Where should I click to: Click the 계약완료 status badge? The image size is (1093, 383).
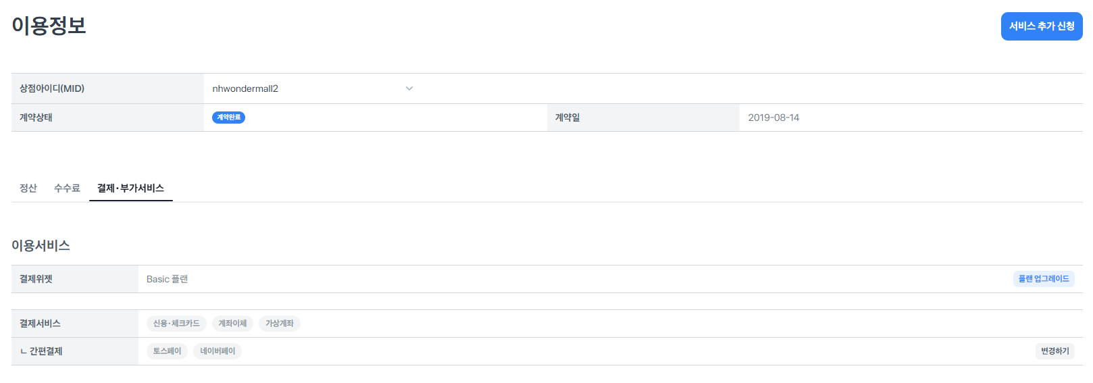pos(228,118)
